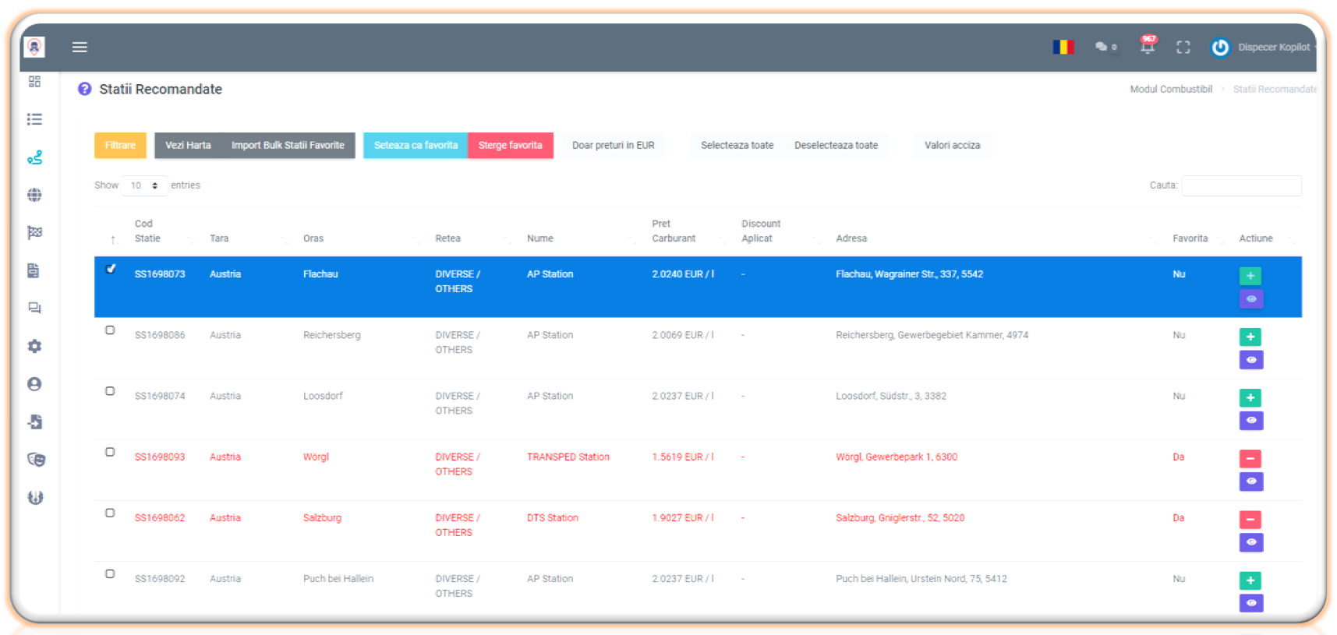
Task: Toggle fullscreen mode icon
Action: [x=1183, y=48]
